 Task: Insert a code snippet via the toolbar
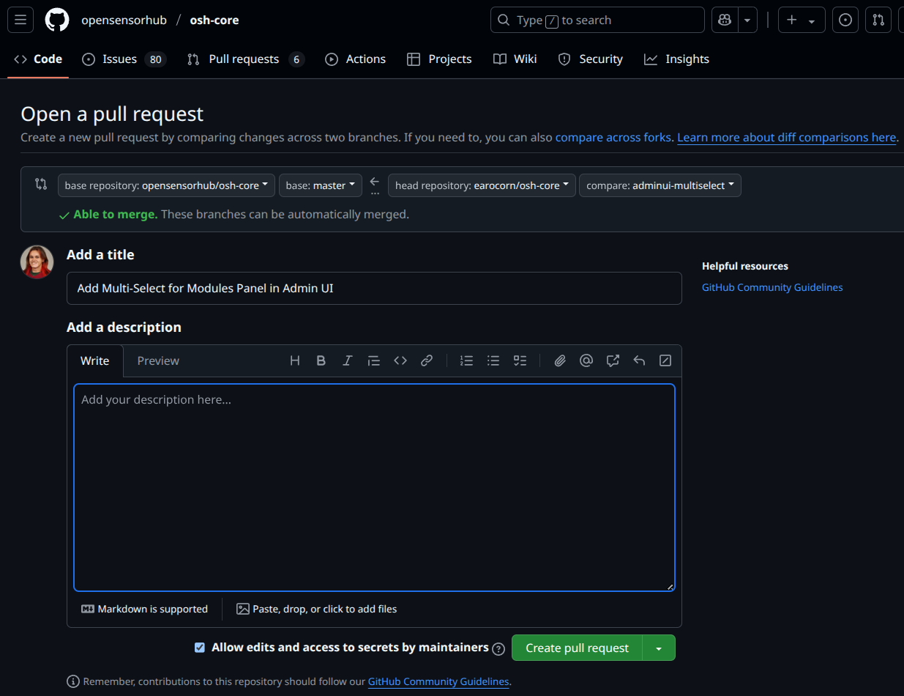[400, 360]
